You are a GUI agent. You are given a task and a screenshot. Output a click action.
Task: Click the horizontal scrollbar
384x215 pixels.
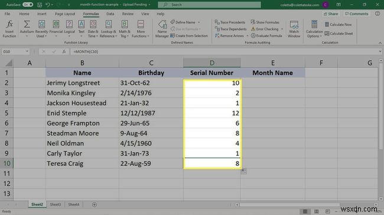point(289,205)
